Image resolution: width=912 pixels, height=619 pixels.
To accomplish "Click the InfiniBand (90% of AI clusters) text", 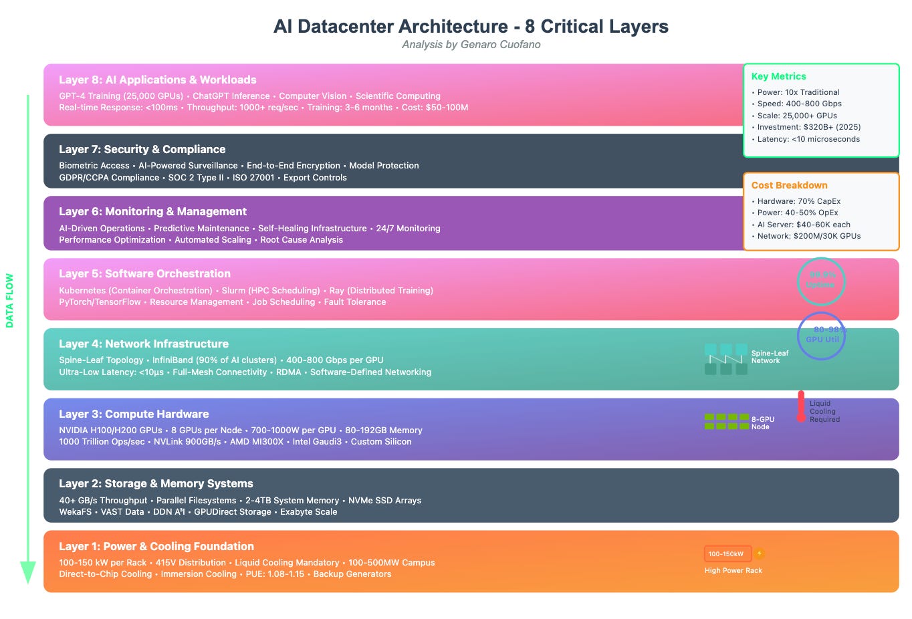I will point(215,360).
